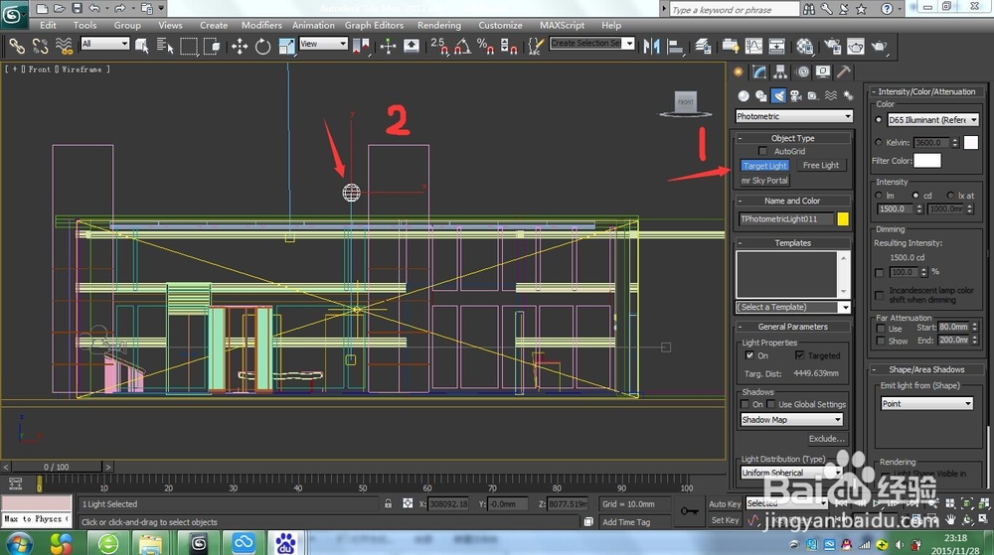Open the Graph Editors menu
The width and height of the screenshot is (994, 555).
(374, 25)
